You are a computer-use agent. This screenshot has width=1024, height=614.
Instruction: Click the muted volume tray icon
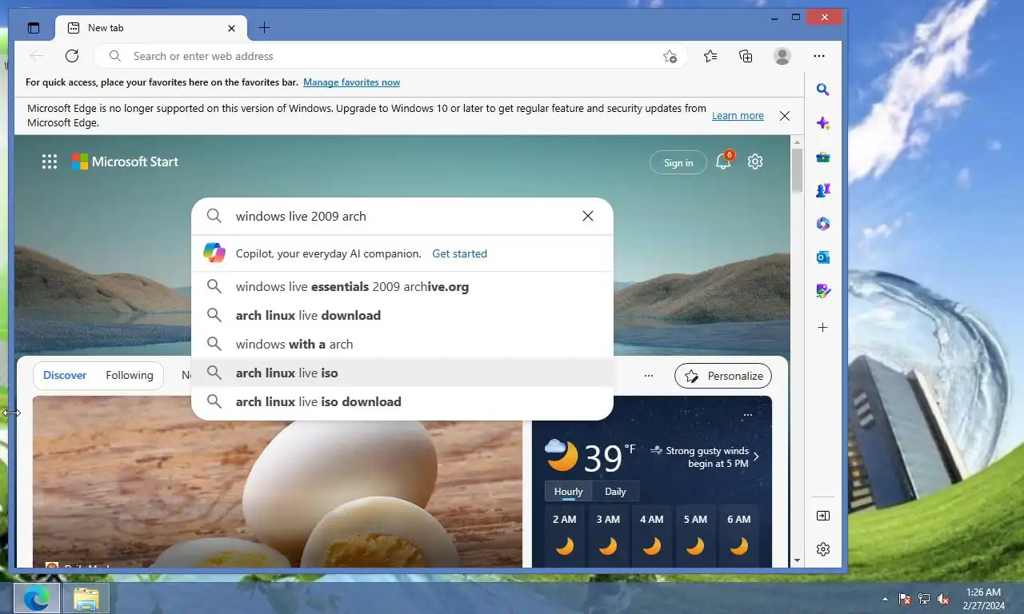click(943, 598)
